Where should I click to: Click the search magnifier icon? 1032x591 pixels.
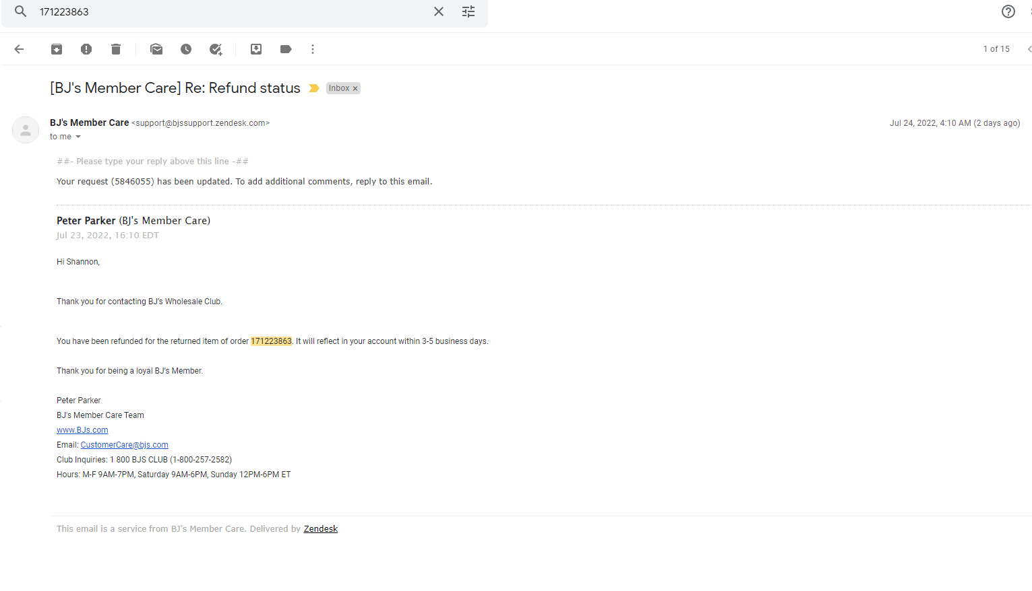(21, 11)
